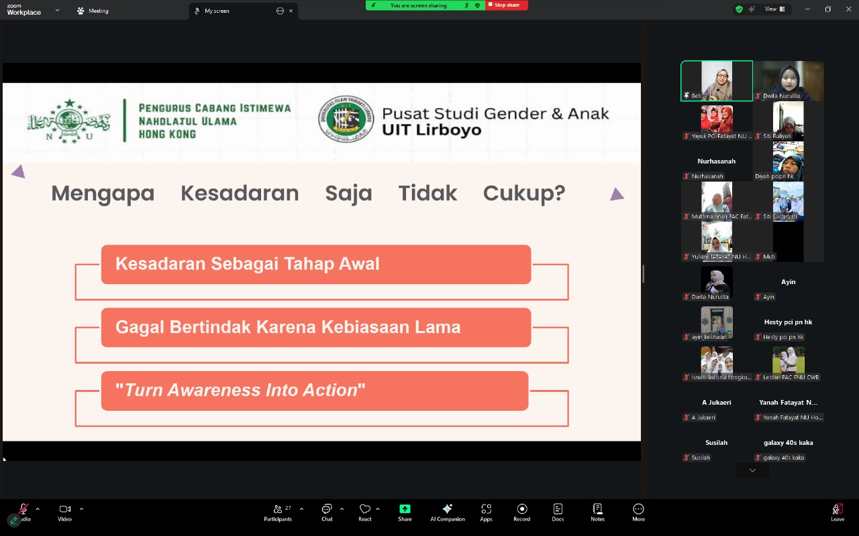
Task: Open the Docs tool
Action: click(x=558, y=512)
